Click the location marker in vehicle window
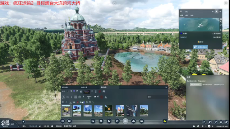The height and width of the screenshot is (129, 230). click(x=181, y=11)
